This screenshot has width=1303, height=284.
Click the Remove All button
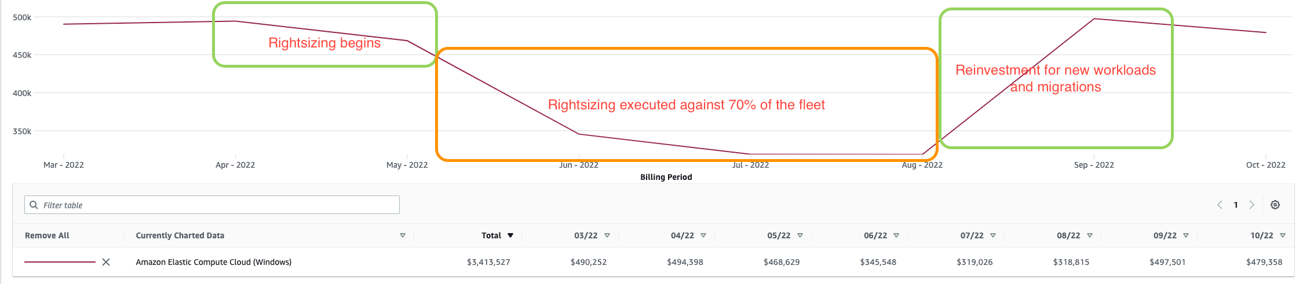[x=47, y=235]
